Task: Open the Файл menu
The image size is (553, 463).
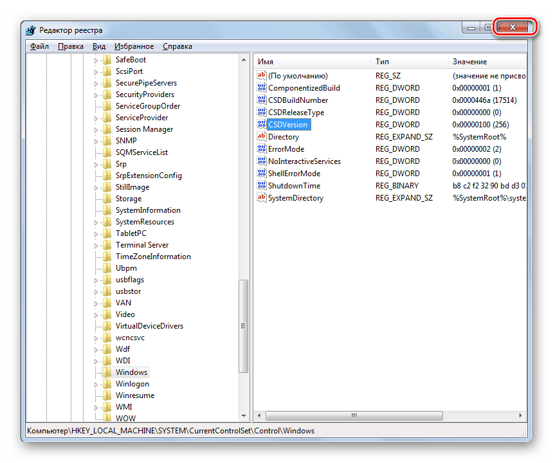Action: [x=39, y=46]
